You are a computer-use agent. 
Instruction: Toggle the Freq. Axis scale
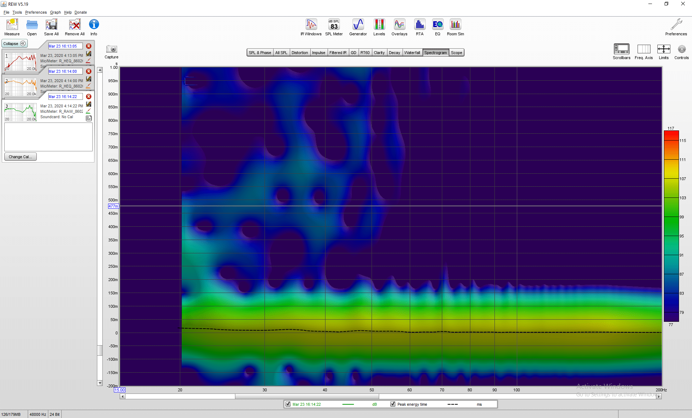tap(644, 52)
